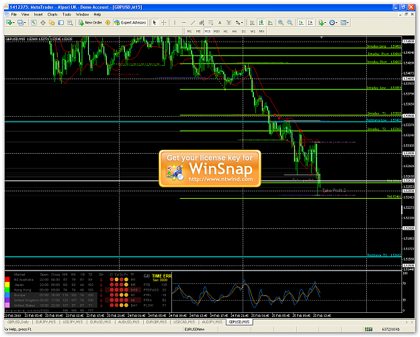The image size is (420, 337).
Task: Draw a horizontal line
Action: click(x=183, y=23)
